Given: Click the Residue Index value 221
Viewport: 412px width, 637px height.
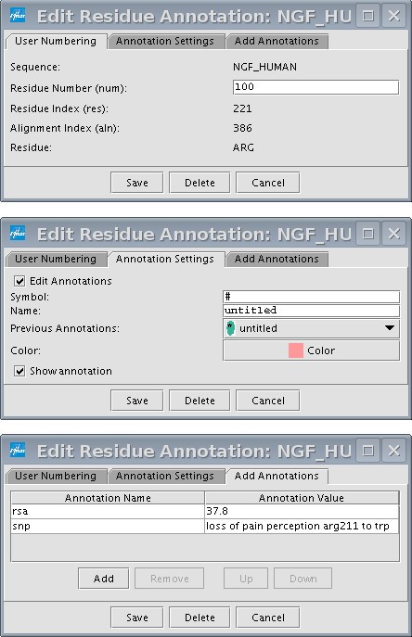Looking at the screenshot, I should pyautogui.click(x=242, y=108).
